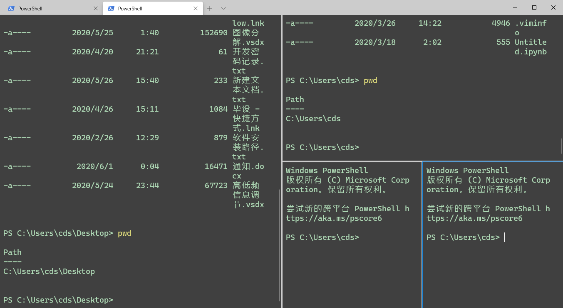
Task: Click the 通知.docx file name
Action: [x=248, y=171]
